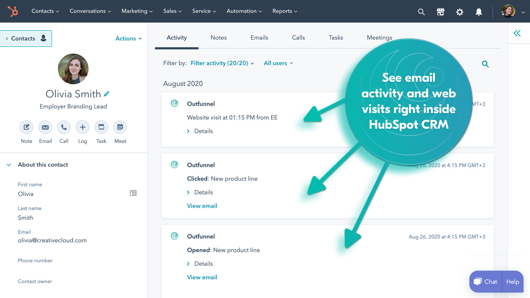Open the Automation navigation menu
This screenshot has height=298, width=530.
(244, 11)
